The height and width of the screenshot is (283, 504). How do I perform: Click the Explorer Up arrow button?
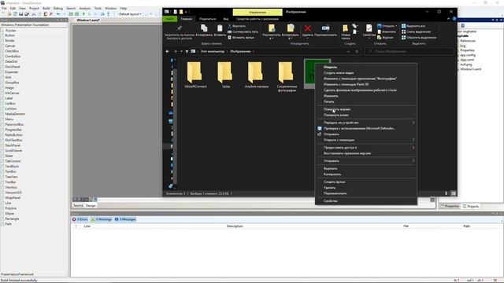(x=187, y=51)
